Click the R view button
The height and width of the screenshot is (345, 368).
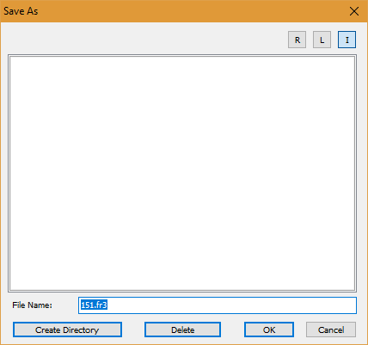(297, 40)
